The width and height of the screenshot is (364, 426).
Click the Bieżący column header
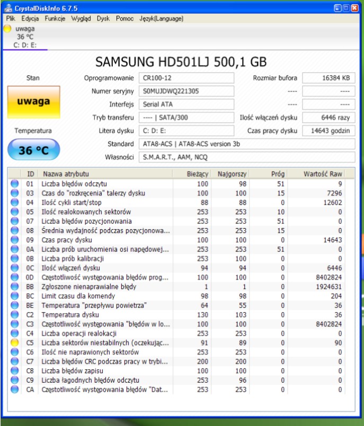pyautogui.click(x=192, y=174)
